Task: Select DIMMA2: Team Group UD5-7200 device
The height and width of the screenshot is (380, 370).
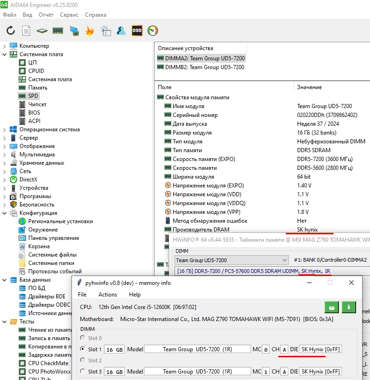Action: [201, 58]
